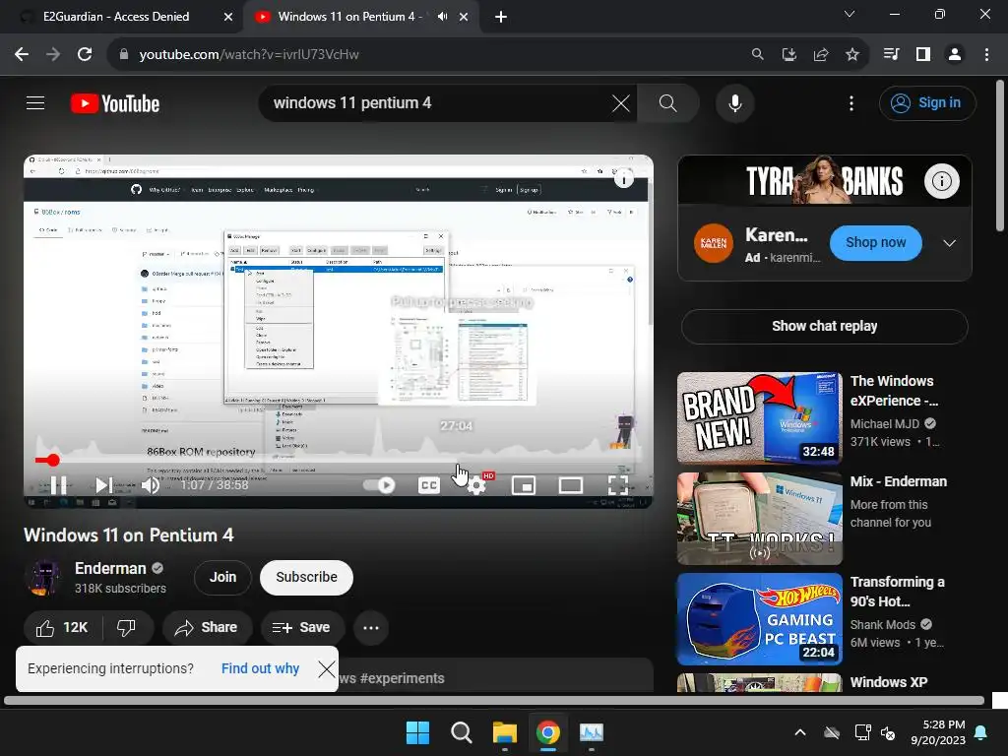
Task: Open Transforming a 90's Hot video title
Action: pyautogui.click(x=898, y=592)
